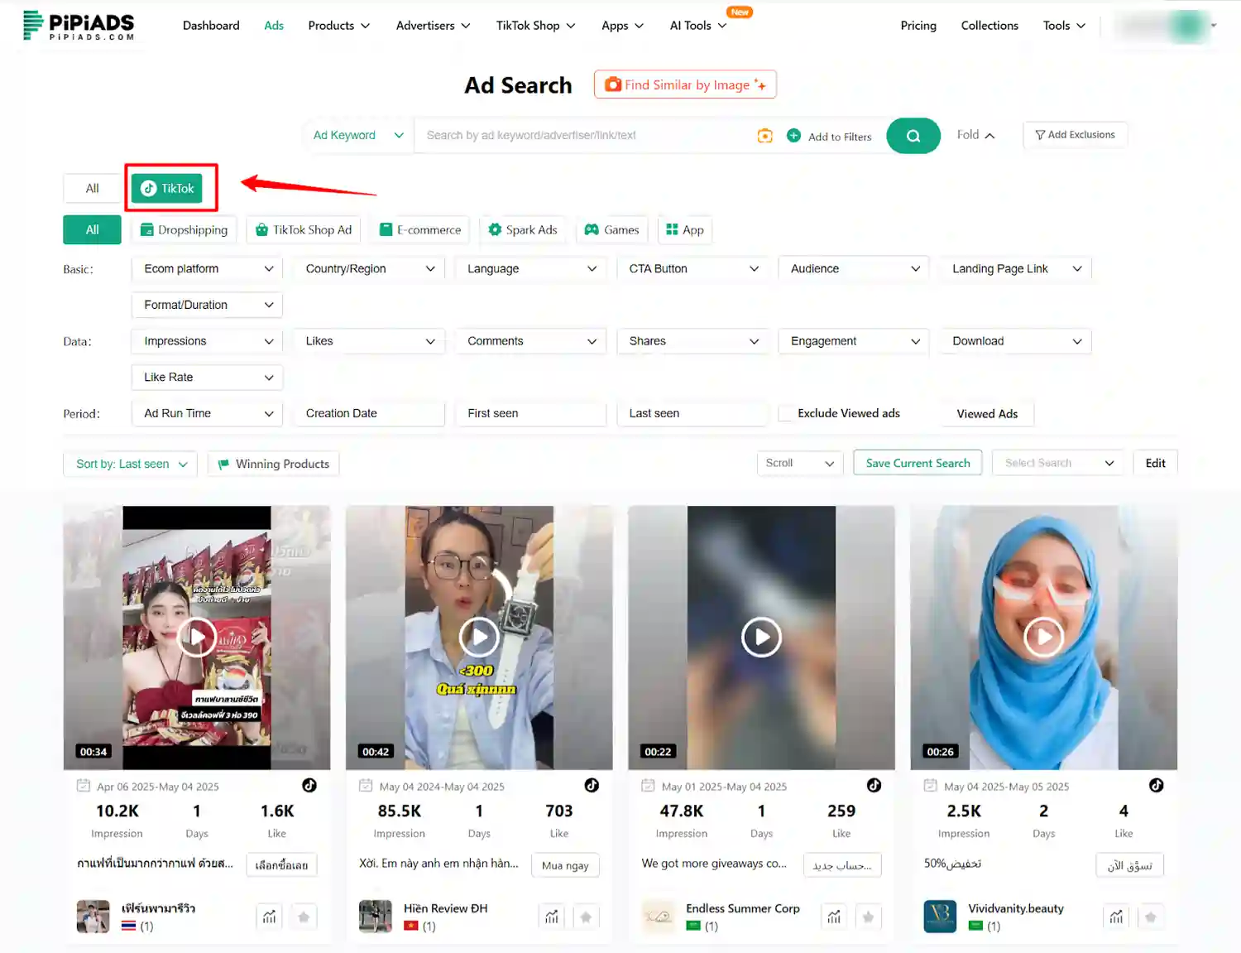The width and height of the screenshot is (1241, 953).
Task: Open the AI Tools menu
Action: click(696, 25)
